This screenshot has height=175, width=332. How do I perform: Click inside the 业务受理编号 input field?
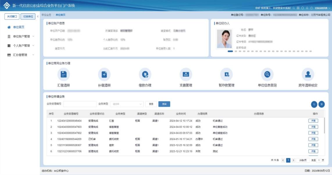(80, 104)
